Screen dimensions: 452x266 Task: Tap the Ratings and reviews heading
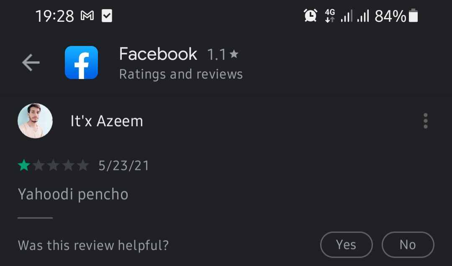tap(181, 74)
